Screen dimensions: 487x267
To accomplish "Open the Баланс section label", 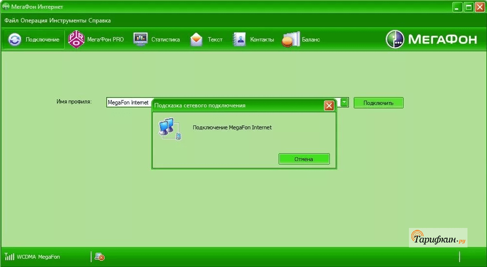I will [x=311, y=40].
